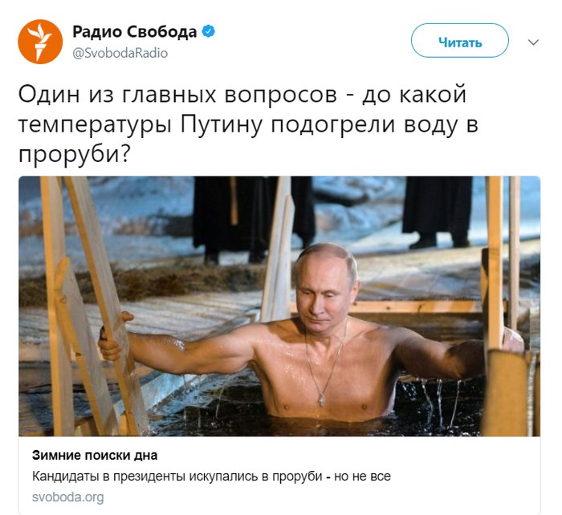
Task: Select the word проруби? in the tweet
Action: (74, 155)
